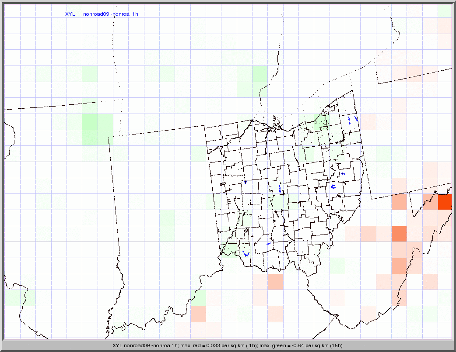Click the magenta line at the map's bottom border
Viewport: 456px width, 352px height.
pyautogui.click(x=228, y=338)
